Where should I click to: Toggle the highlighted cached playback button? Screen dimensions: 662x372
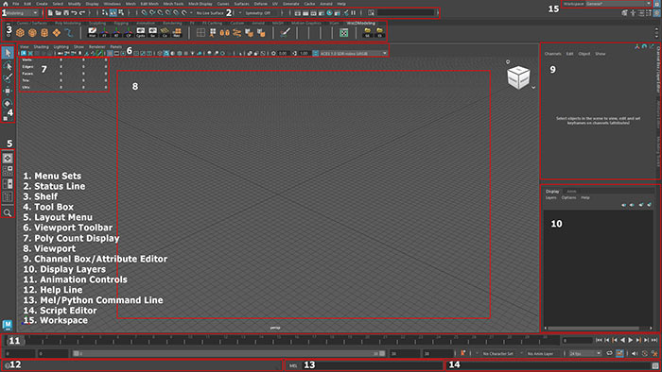[619, 353]
